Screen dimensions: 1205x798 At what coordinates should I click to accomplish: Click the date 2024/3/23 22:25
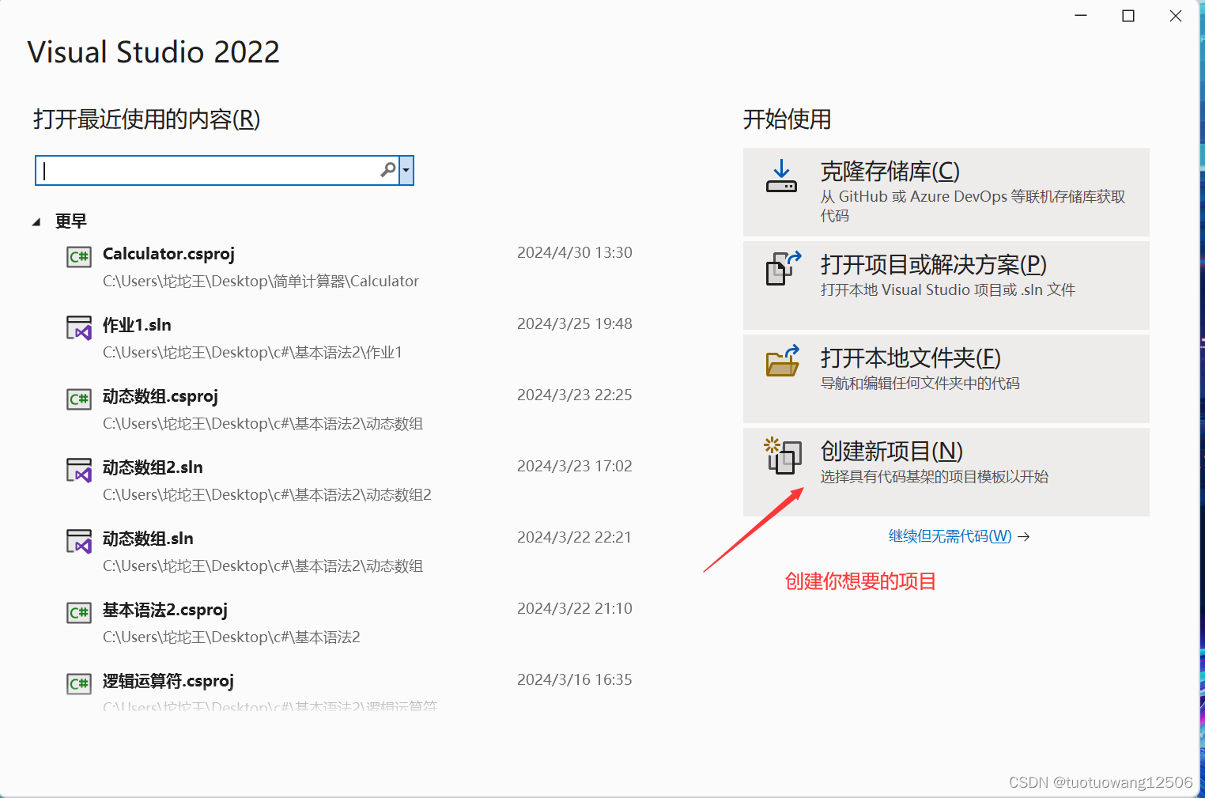tap(575, 395)
